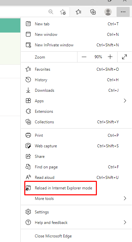Open Settings from the menu

76,212
